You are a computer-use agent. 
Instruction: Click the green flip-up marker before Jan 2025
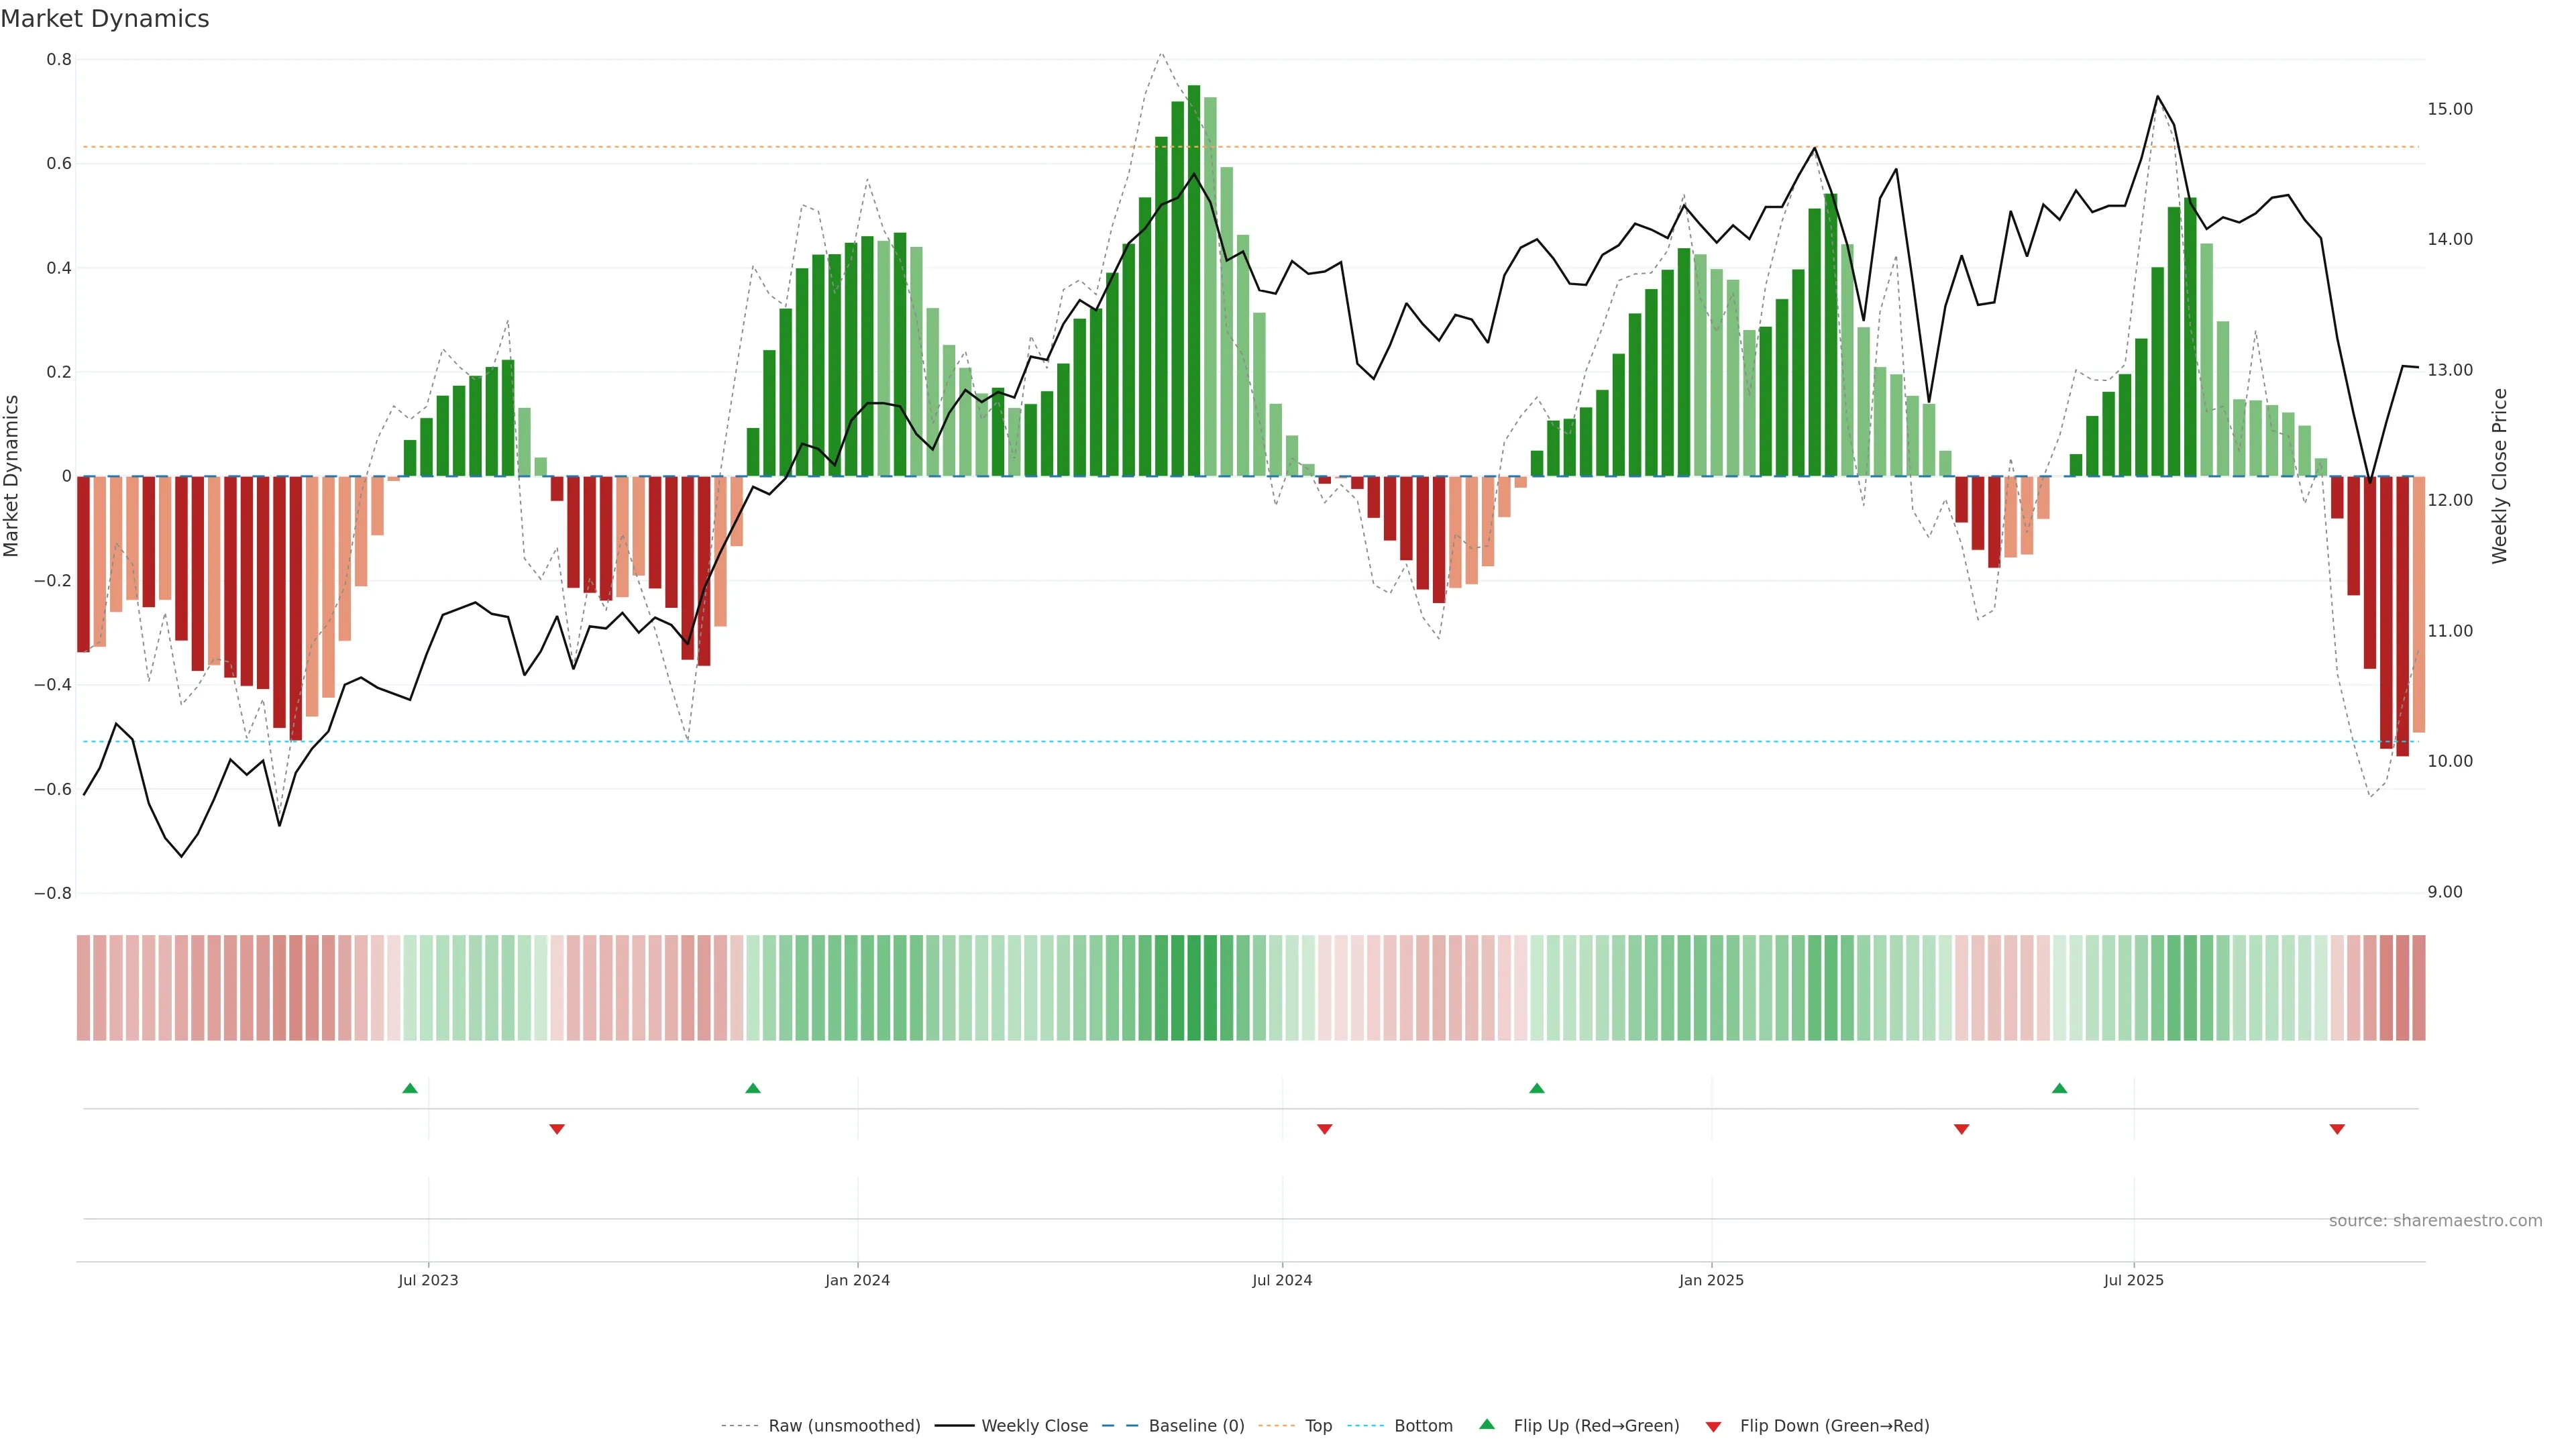pyautogui.click(x=1537, y=1088)
